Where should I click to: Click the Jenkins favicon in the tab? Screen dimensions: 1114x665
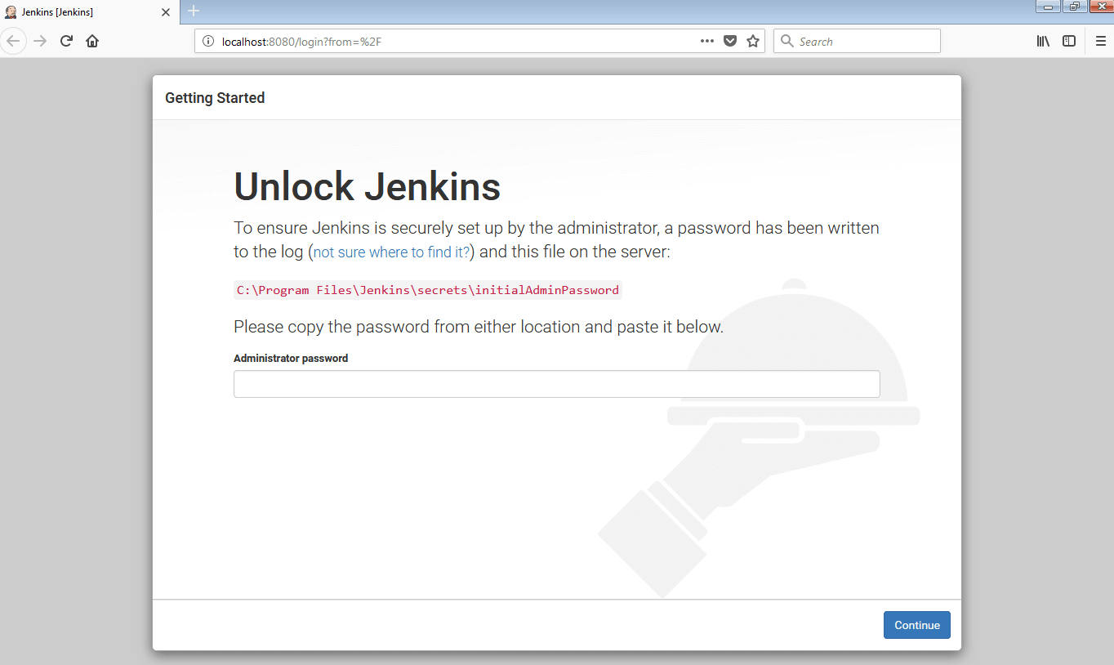(x=11, y=11)
